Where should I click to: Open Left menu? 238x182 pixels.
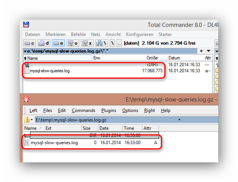33,110
